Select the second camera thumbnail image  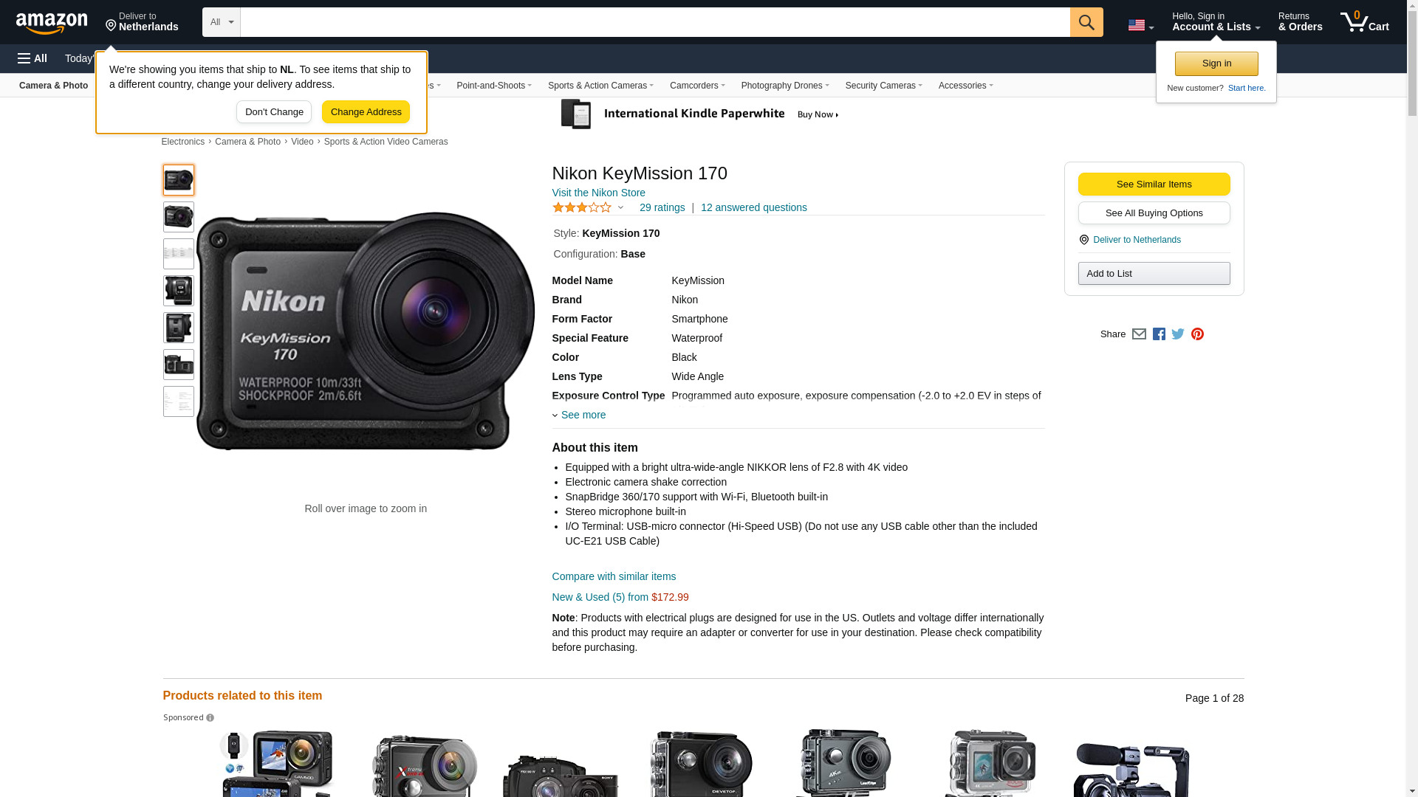pos(179,217)
